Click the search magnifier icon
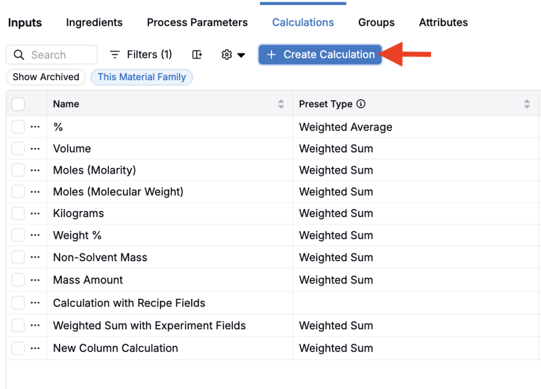Viewport: 541px width, 389px height. (18, 55)
